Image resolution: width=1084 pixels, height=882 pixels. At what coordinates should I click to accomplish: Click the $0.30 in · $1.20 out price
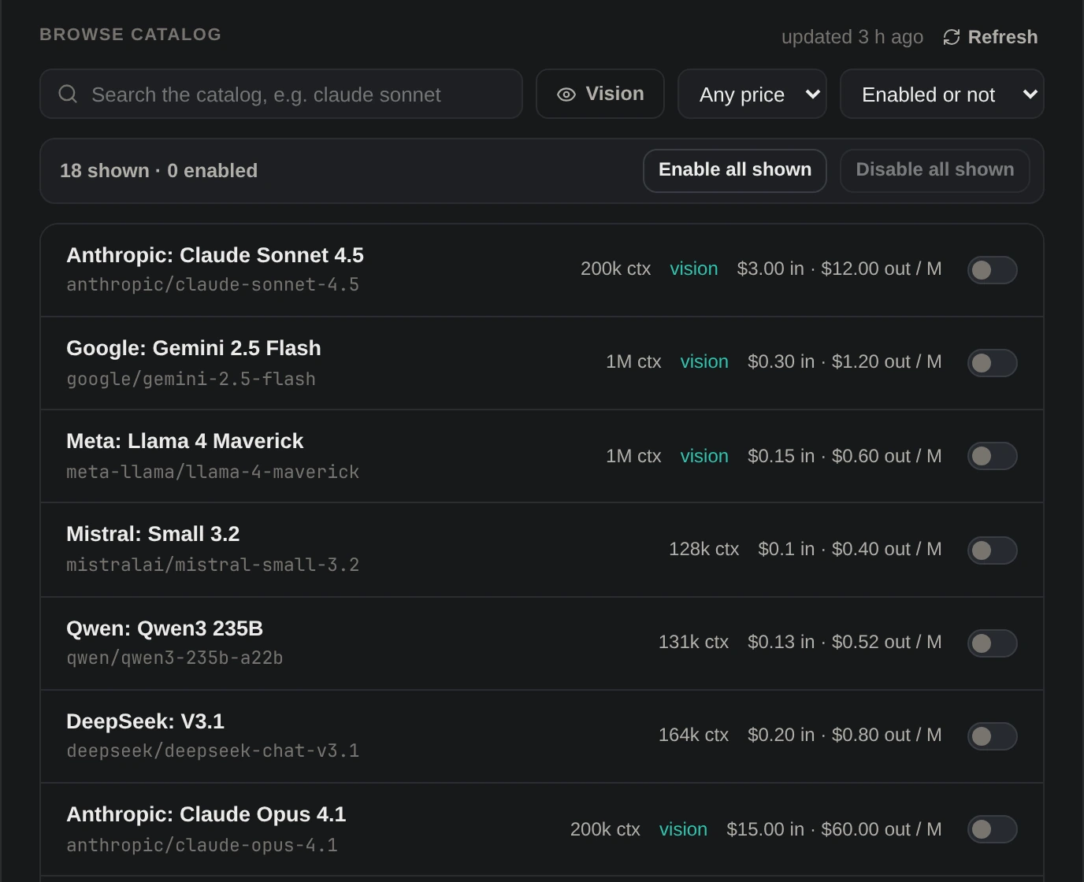pyautogui.click(x=845, y=361)
